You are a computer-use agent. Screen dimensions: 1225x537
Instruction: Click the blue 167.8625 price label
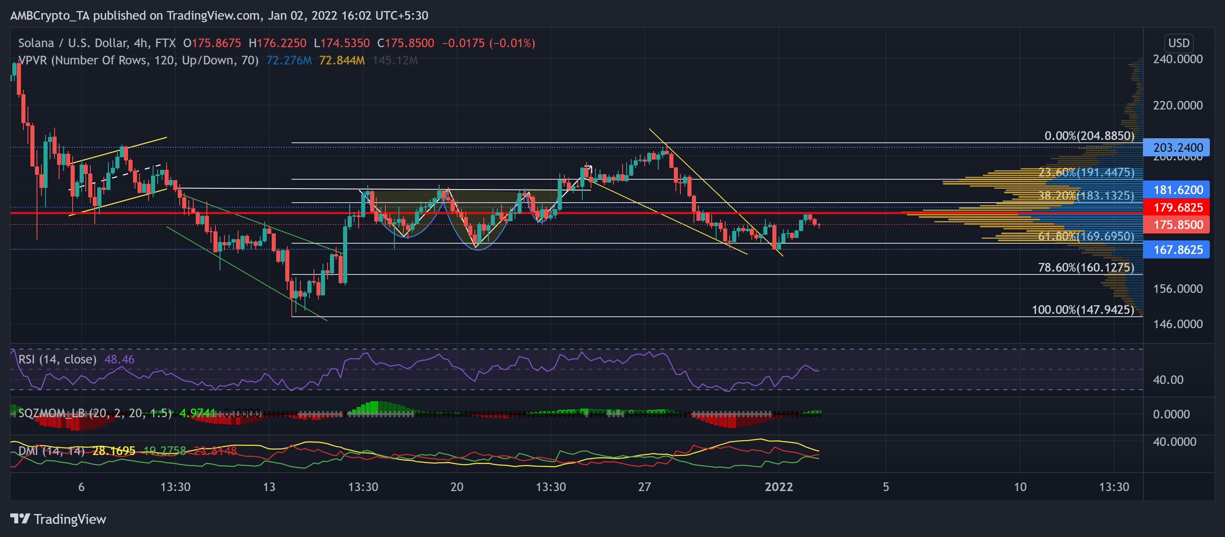point(1177,250)
